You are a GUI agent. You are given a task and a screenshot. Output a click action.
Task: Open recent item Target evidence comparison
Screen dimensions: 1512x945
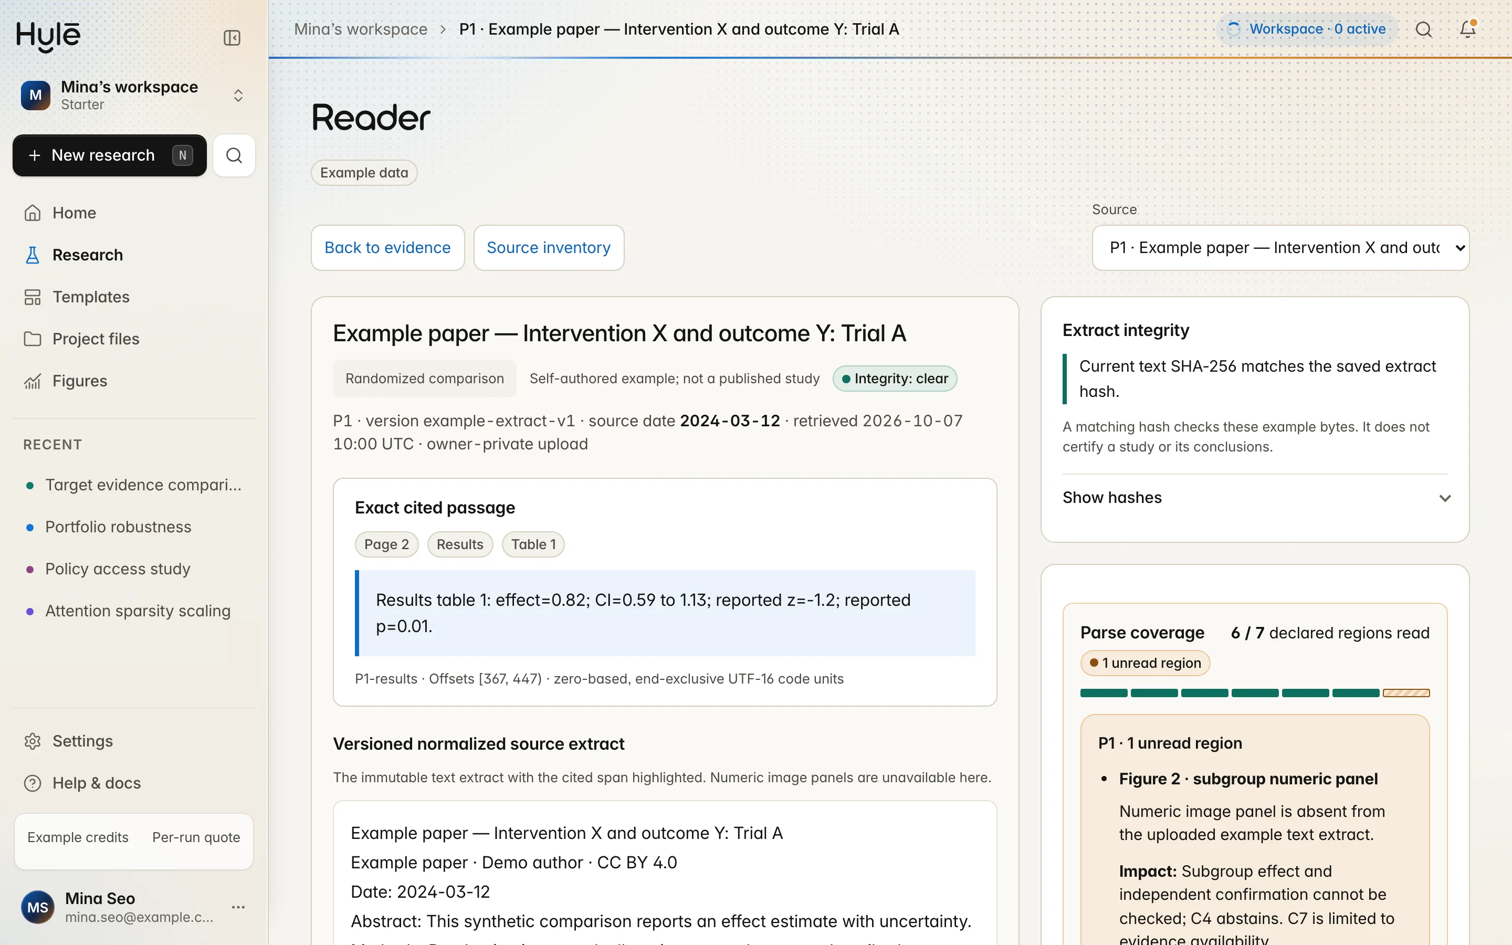click(134, 485)
